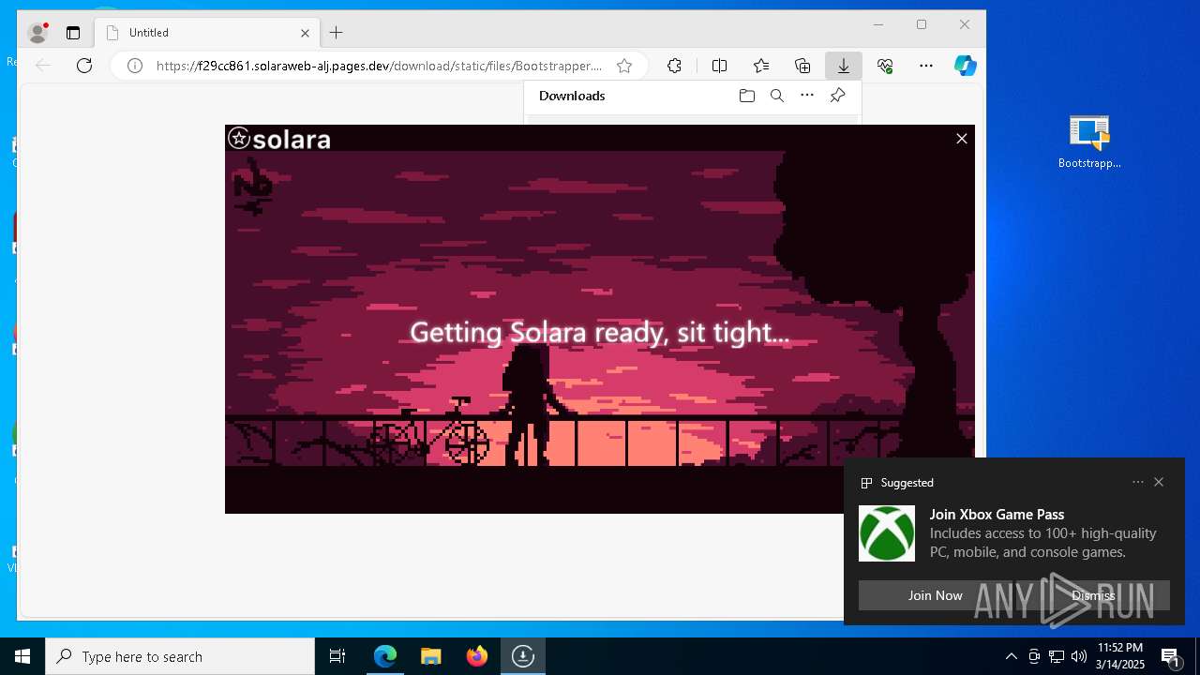Image resolution: width=1200 pixels, height=675 pixels.
Task: Open a new tab with plus button
Action: click(337, 33)
